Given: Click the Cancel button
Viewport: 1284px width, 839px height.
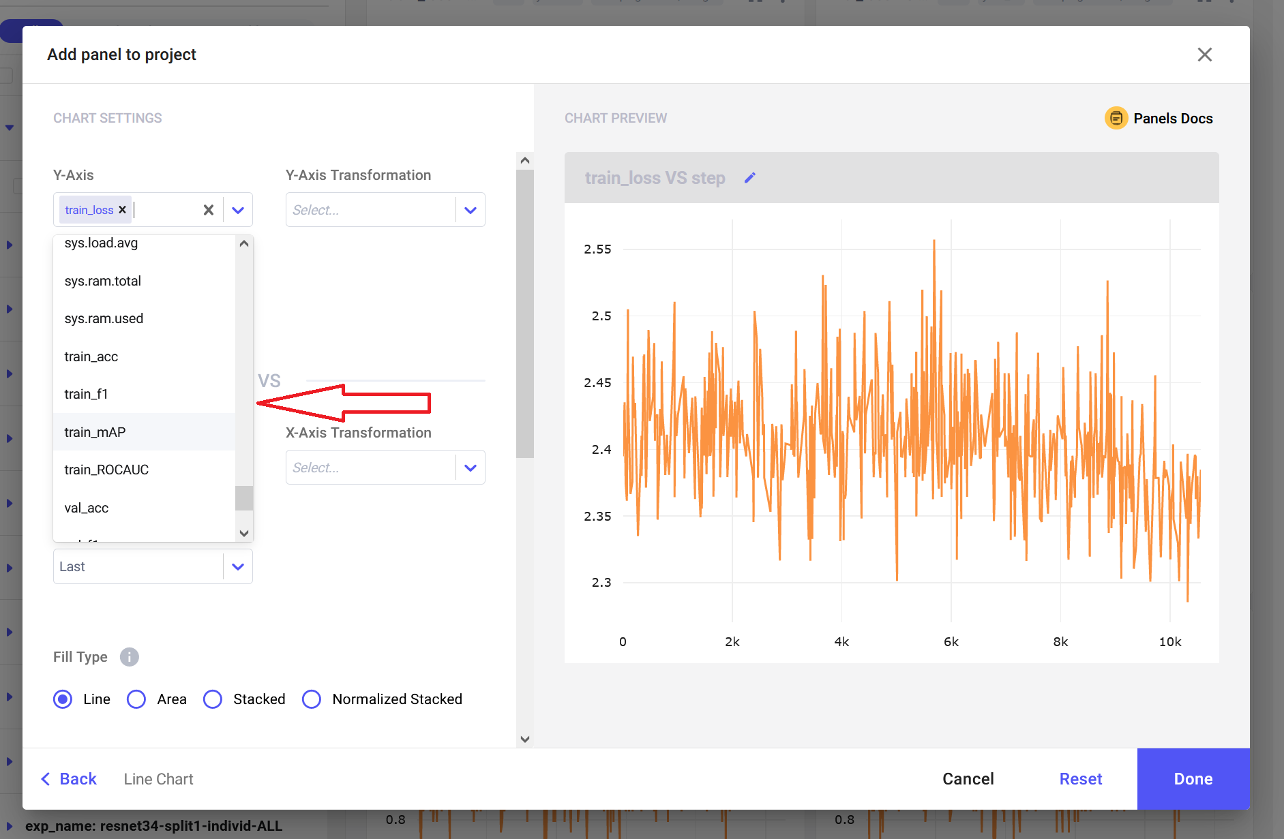Looking at the screenshot, I should point(968,779).
